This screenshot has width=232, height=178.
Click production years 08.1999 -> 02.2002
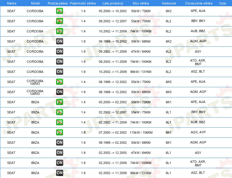tap(113, 143)
